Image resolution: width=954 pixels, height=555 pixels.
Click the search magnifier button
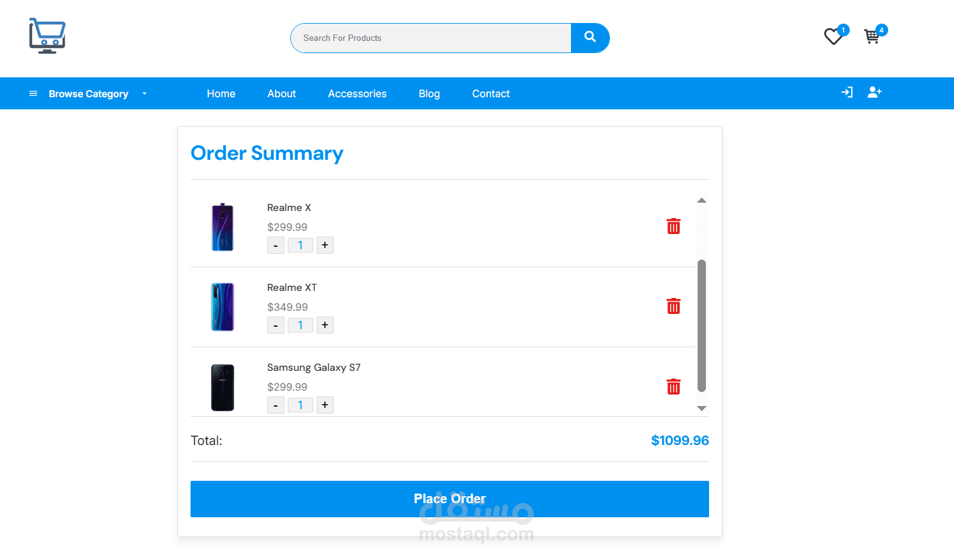point(590,38)
